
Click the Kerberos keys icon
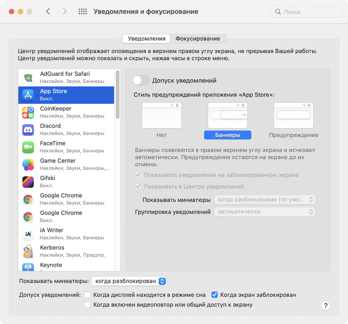[x=28, y=252]
